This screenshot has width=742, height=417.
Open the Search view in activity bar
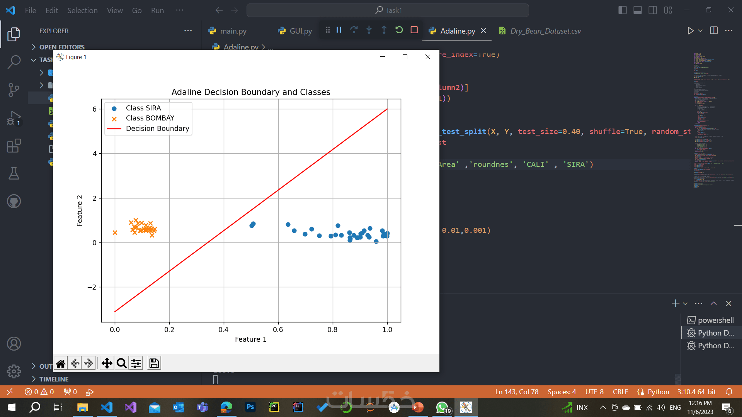(x=14, y=62)
